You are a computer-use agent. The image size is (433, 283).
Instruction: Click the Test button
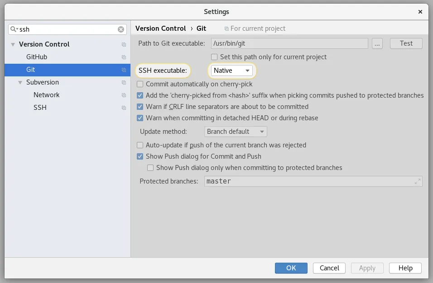[x=406, y=43]
